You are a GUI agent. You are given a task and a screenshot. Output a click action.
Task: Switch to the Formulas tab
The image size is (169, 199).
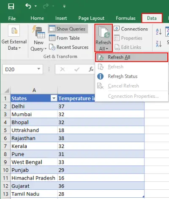[x=125, y=18]
